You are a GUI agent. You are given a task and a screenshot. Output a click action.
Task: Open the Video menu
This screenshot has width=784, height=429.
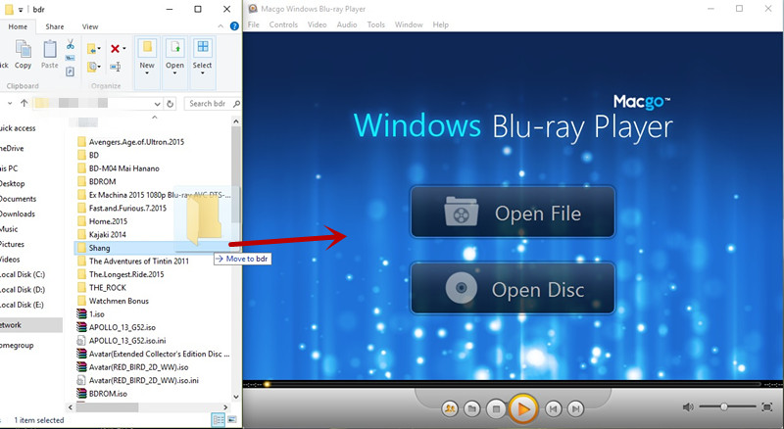(x=317, y=24)
